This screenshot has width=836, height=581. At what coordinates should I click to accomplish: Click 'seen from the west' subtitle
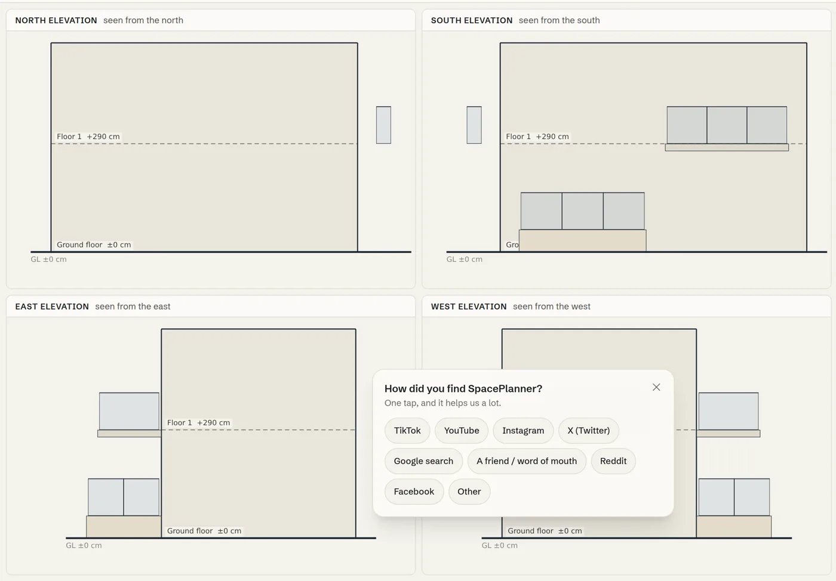point(552,307)
